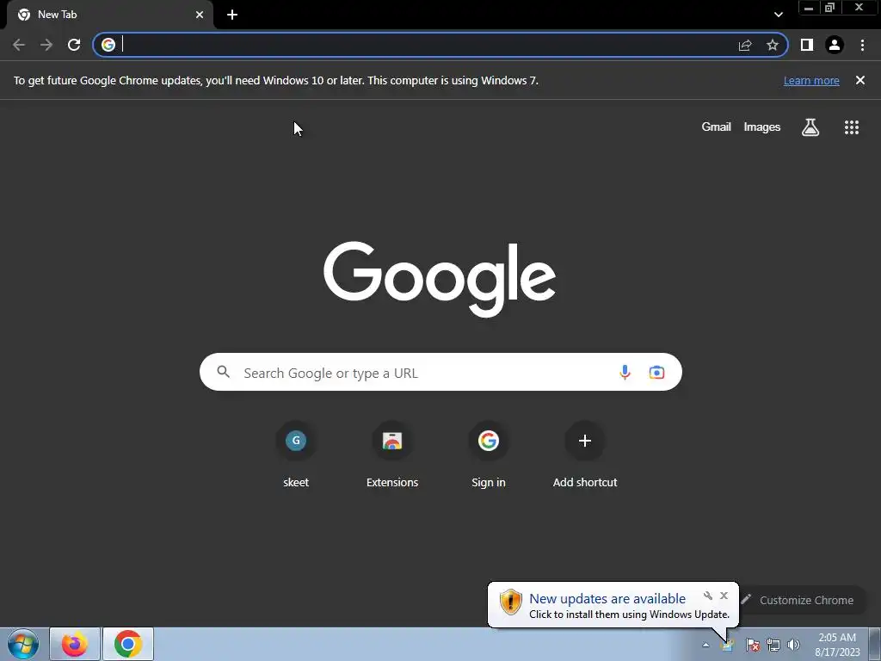Open network status icon in tray
Screen dimensions: 881x661
(x=773, y=645)
